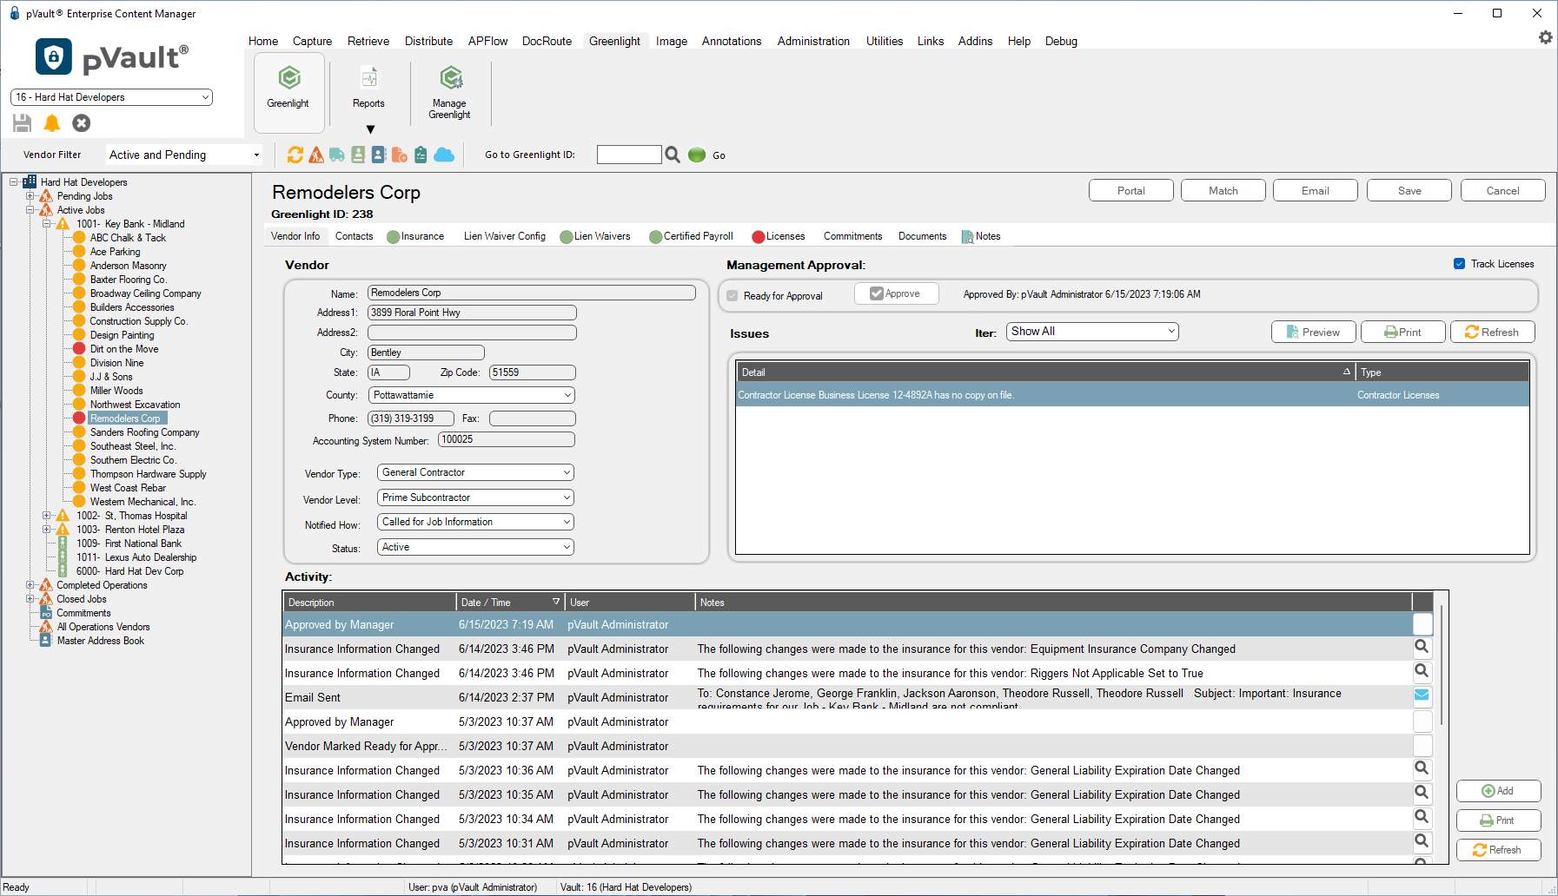Viewport: 1558px width, 896px height.
Task: View details of Riggers Not Applicable entry
Action: pos(1422,671)
